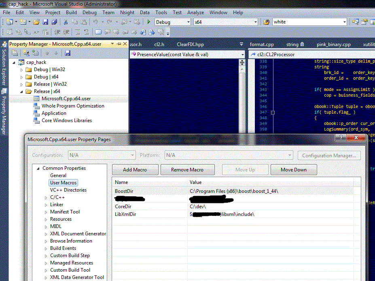
Task: Go to previous bookmark in document icon
Action: pos(143,32)
